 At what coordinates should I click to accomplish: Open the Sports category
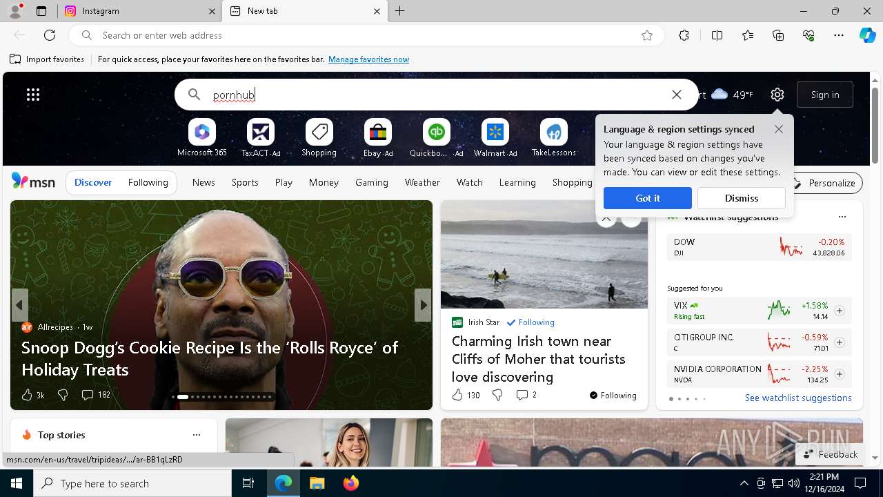(x=245, y=182)
